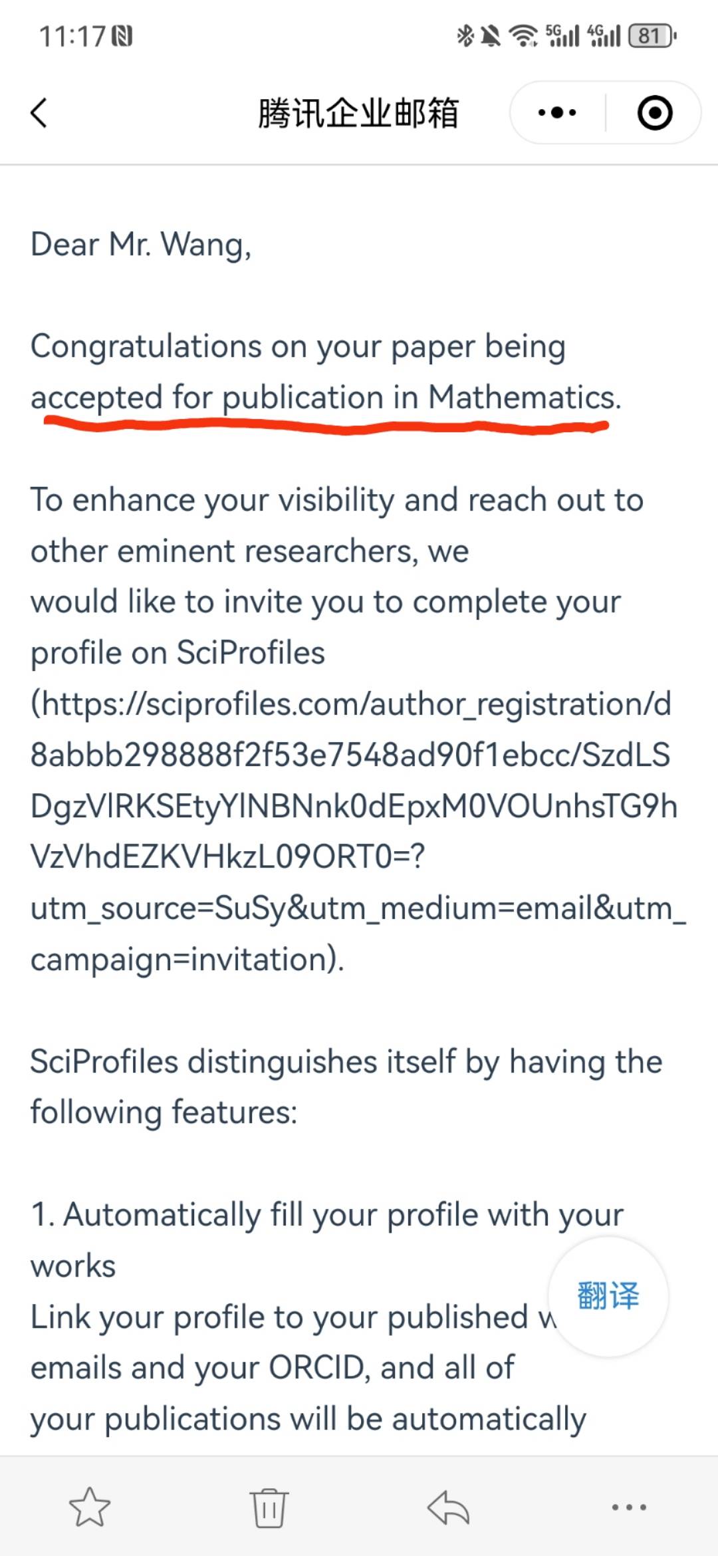Tap the Bluetooth status icon

coord(465,35)
